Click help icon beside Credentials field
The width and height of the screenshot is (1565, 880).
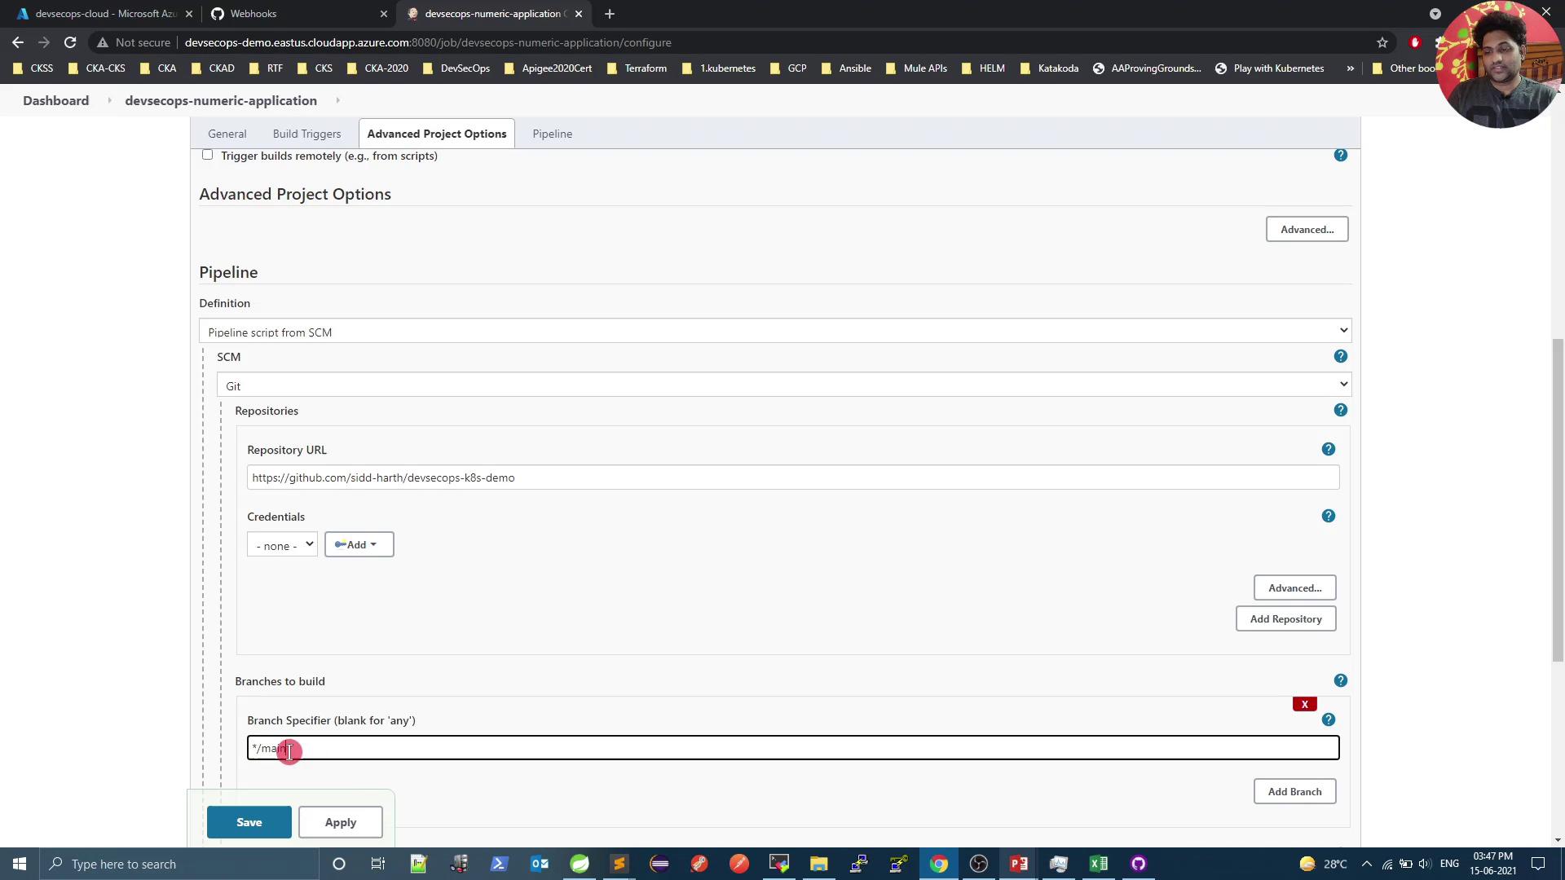[1328, 516]
